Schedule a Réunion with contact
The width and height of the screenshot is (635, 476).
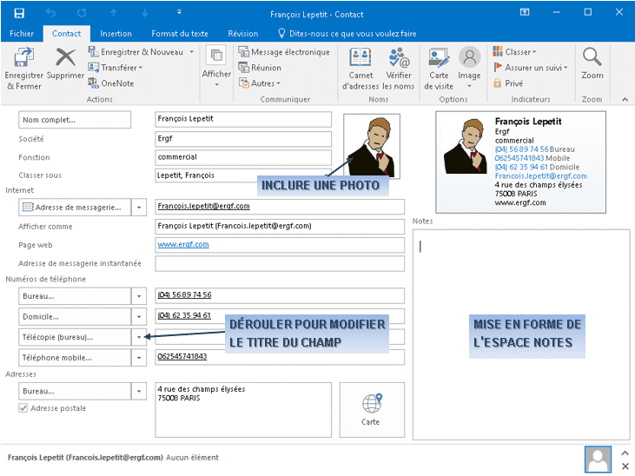pos(260,68)
